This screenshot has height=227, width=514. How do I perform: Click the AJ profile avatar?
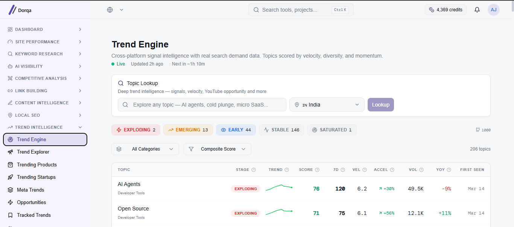point(494,10)
